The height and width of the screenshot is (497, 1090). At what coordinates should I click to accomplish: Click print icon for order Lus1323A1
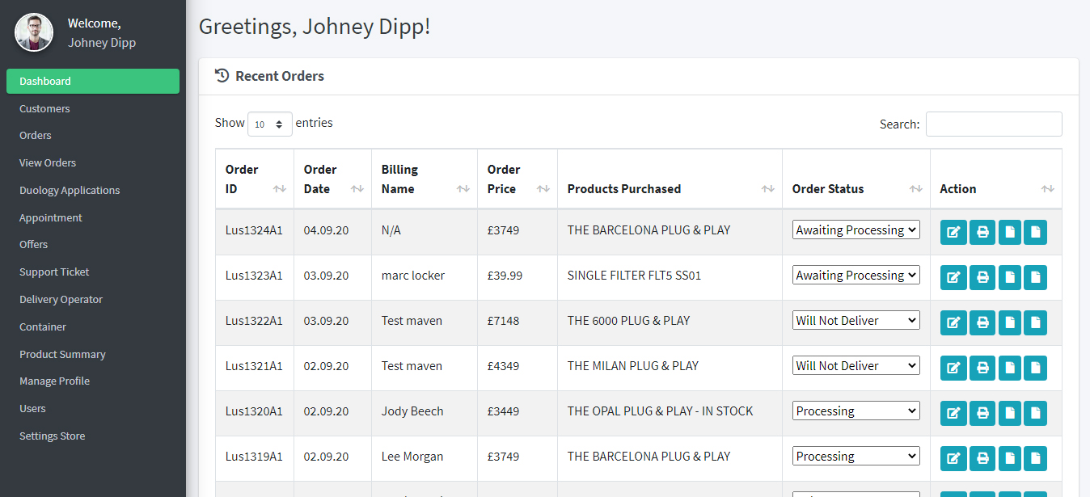coord(982,277)
